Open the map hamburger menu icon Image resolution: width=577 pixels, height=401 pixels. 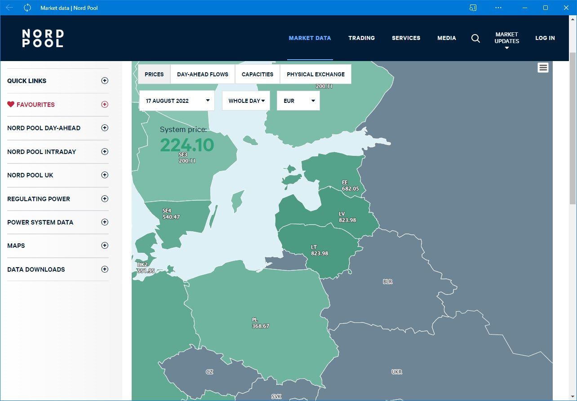[543, 67]
